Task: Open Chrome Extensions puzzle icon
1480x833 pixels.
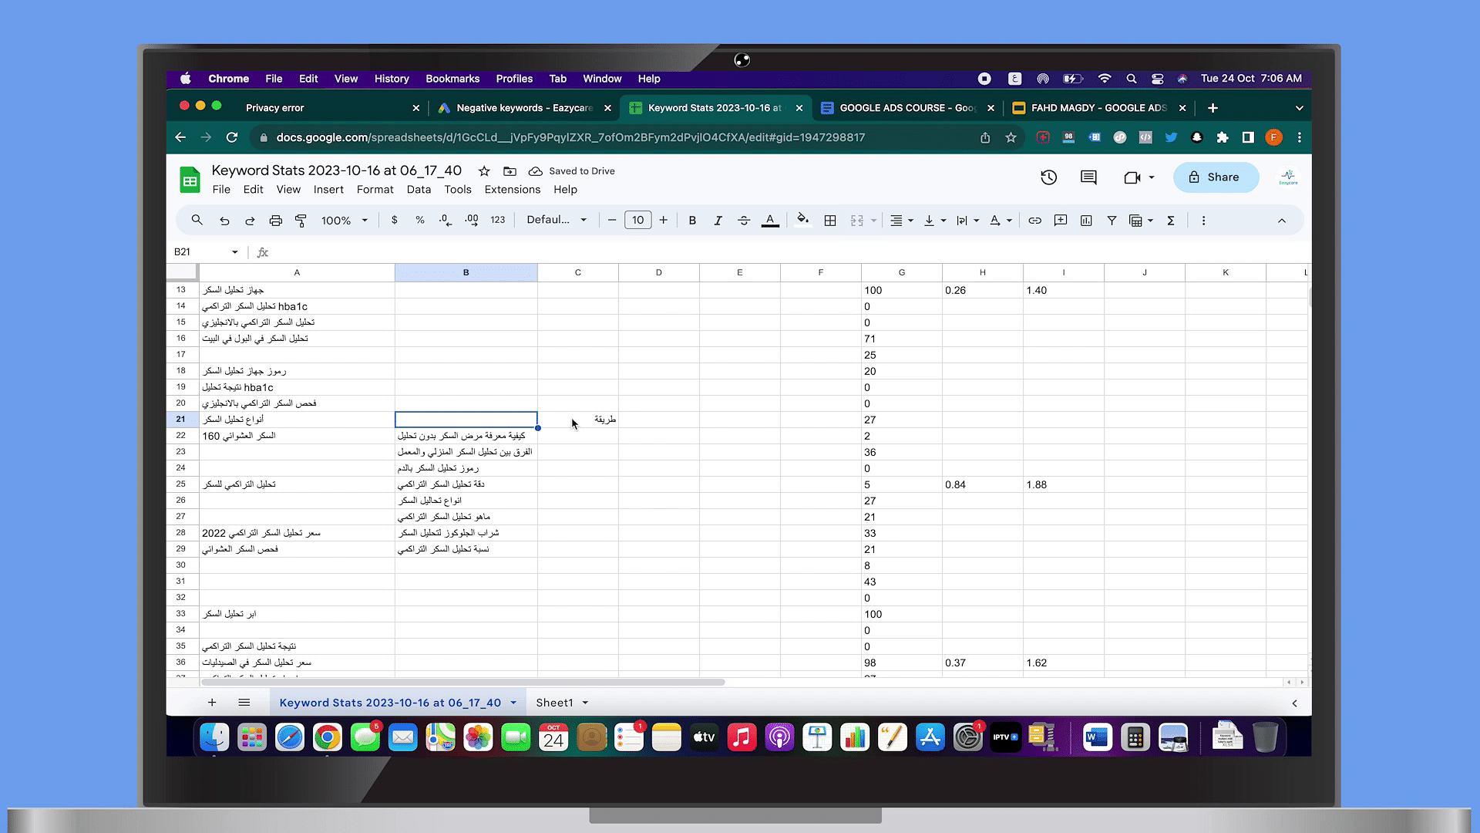Action: pos(1223,137)
